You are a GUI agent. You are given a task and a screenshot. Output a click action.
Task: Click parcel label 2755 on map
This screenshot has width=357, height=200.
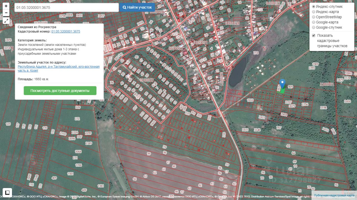point(312,68)
